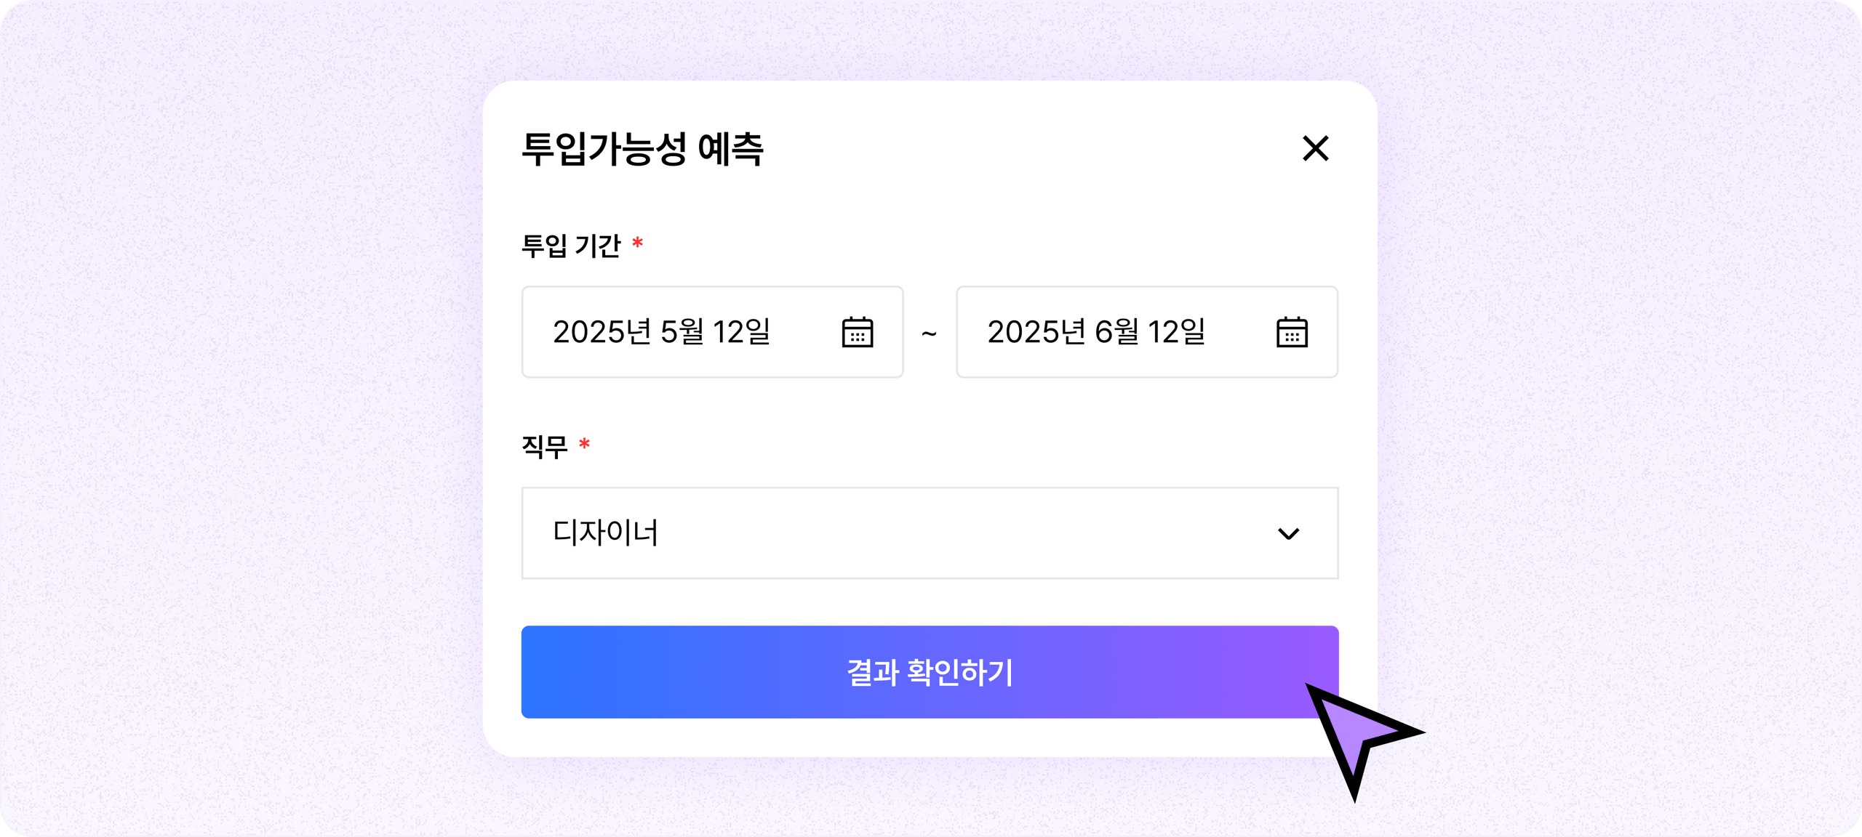Select the 디자이너 job combo box
The image size is (1862, 837).
click(x=930, y=533)
